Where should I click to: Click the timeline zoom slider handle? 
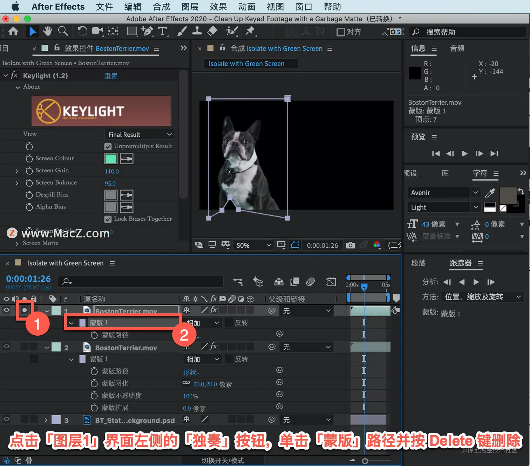pos(365,461)
